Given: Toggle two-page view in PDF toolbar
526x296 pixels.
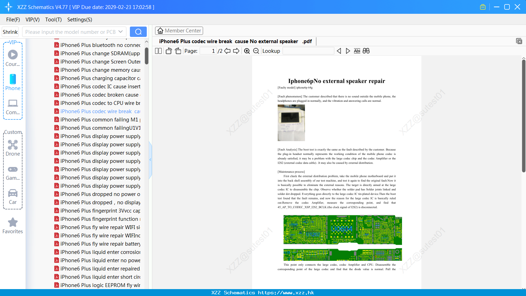Looking at the screenshot, I should pos(158,51).
